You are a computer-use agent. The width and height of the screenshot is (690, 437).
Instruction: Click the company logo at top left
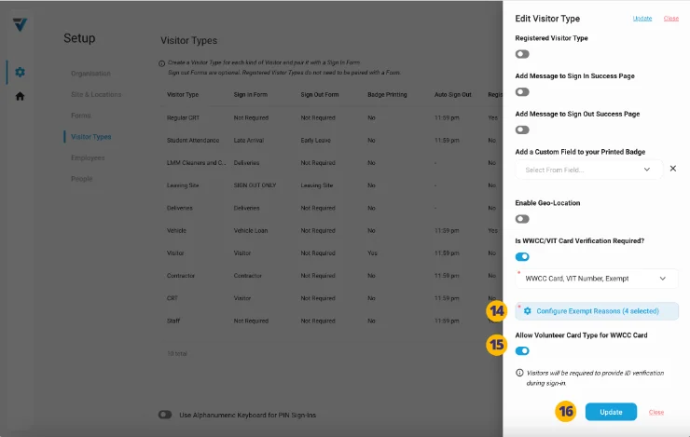(20, 23)
